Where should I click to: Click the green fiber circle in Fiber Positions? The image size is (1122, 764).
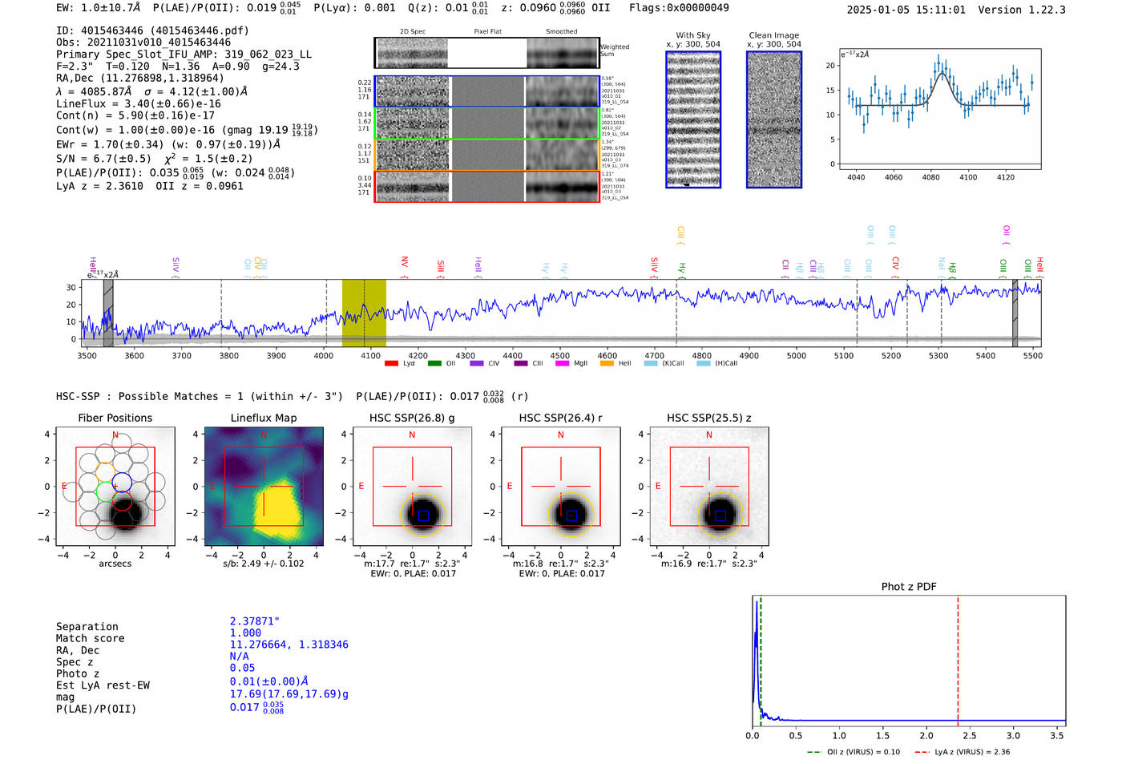click(106, 491)
